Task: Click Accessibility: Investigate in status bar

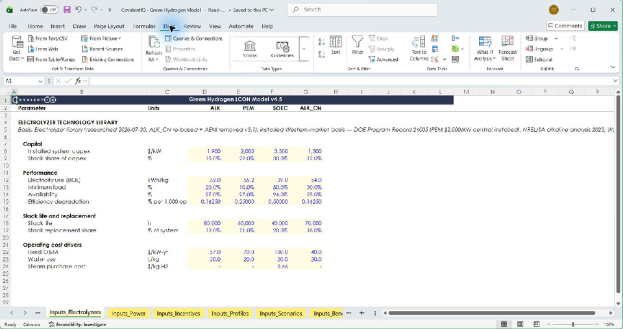Action: pyautogui.click(x=77, y=324)
